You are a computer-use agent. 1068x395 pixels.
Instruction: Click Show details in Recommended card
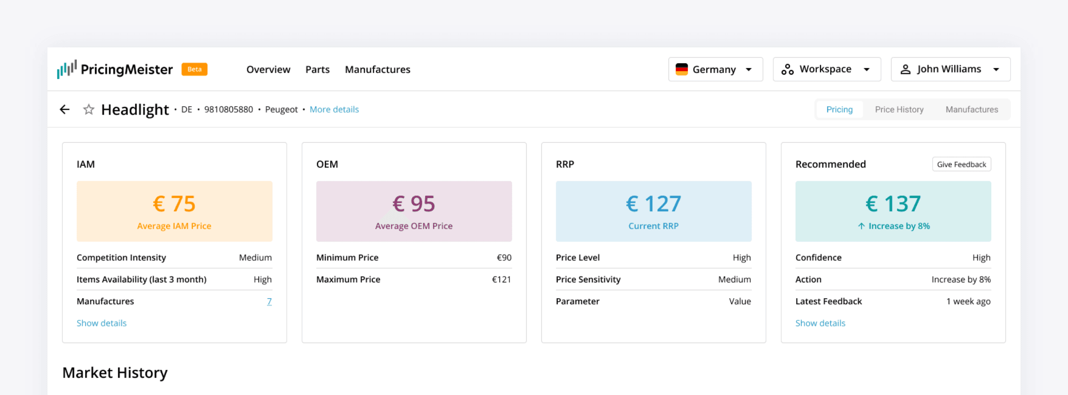tap(820, 323)
